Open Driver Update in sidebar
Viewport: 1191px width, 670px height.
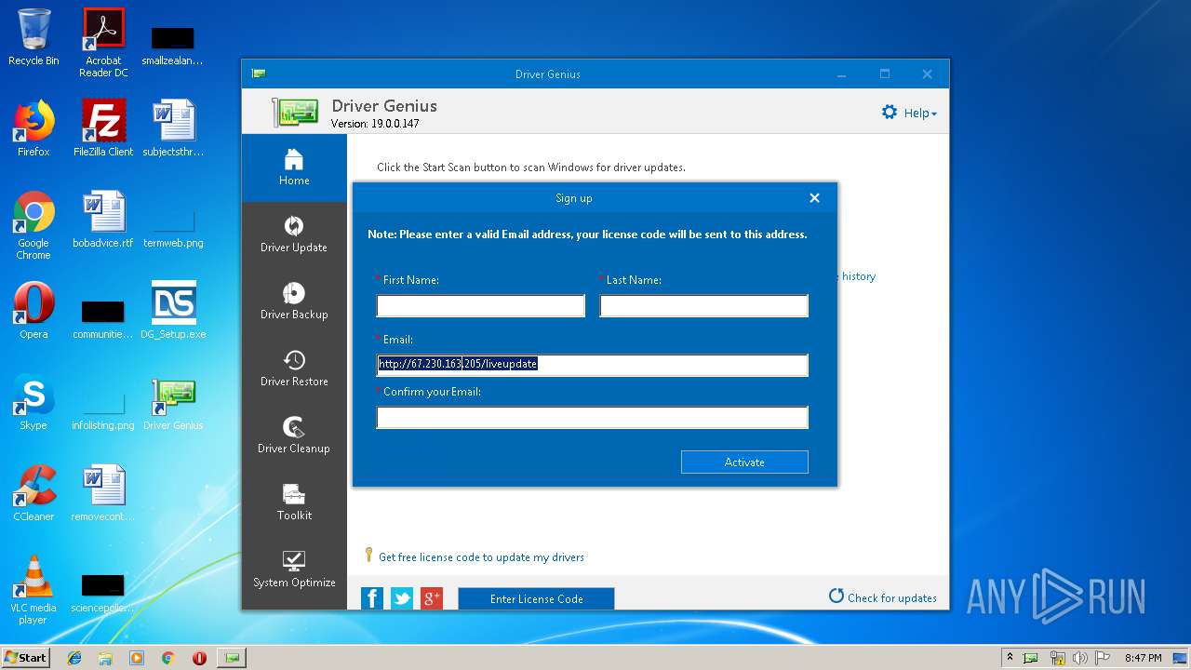pyautogui.click(x=294, y=234)
